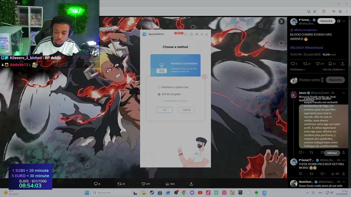Subscribe to Geta with the Souscrire button
Viewport: 351px width, 197px height.
(326, 21)
